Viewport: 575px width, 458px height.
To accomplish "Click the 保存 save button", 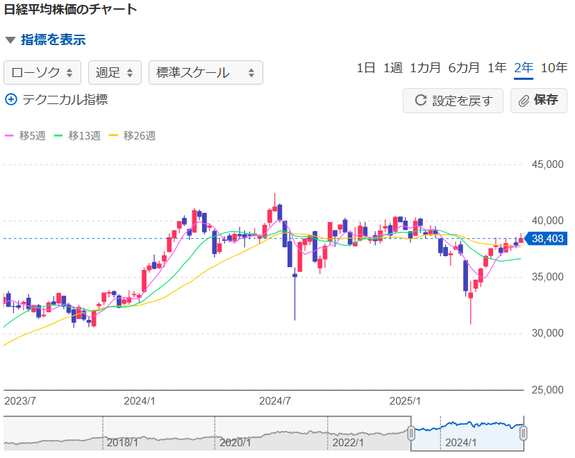I will (539, 101).
